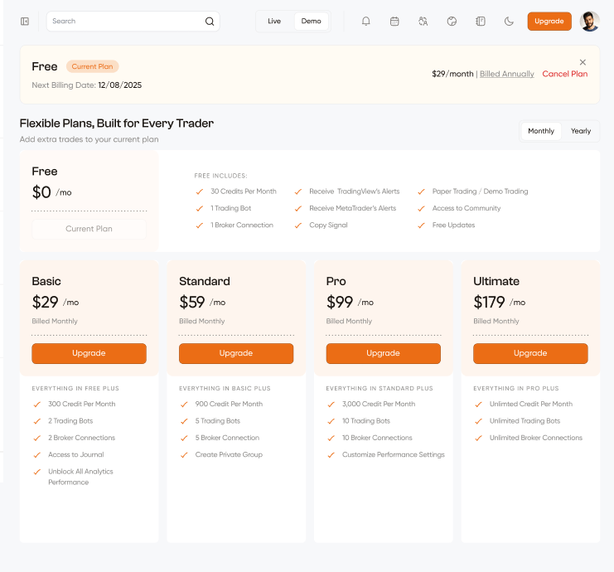Click the Cancel Plan link

pos(564,74)
